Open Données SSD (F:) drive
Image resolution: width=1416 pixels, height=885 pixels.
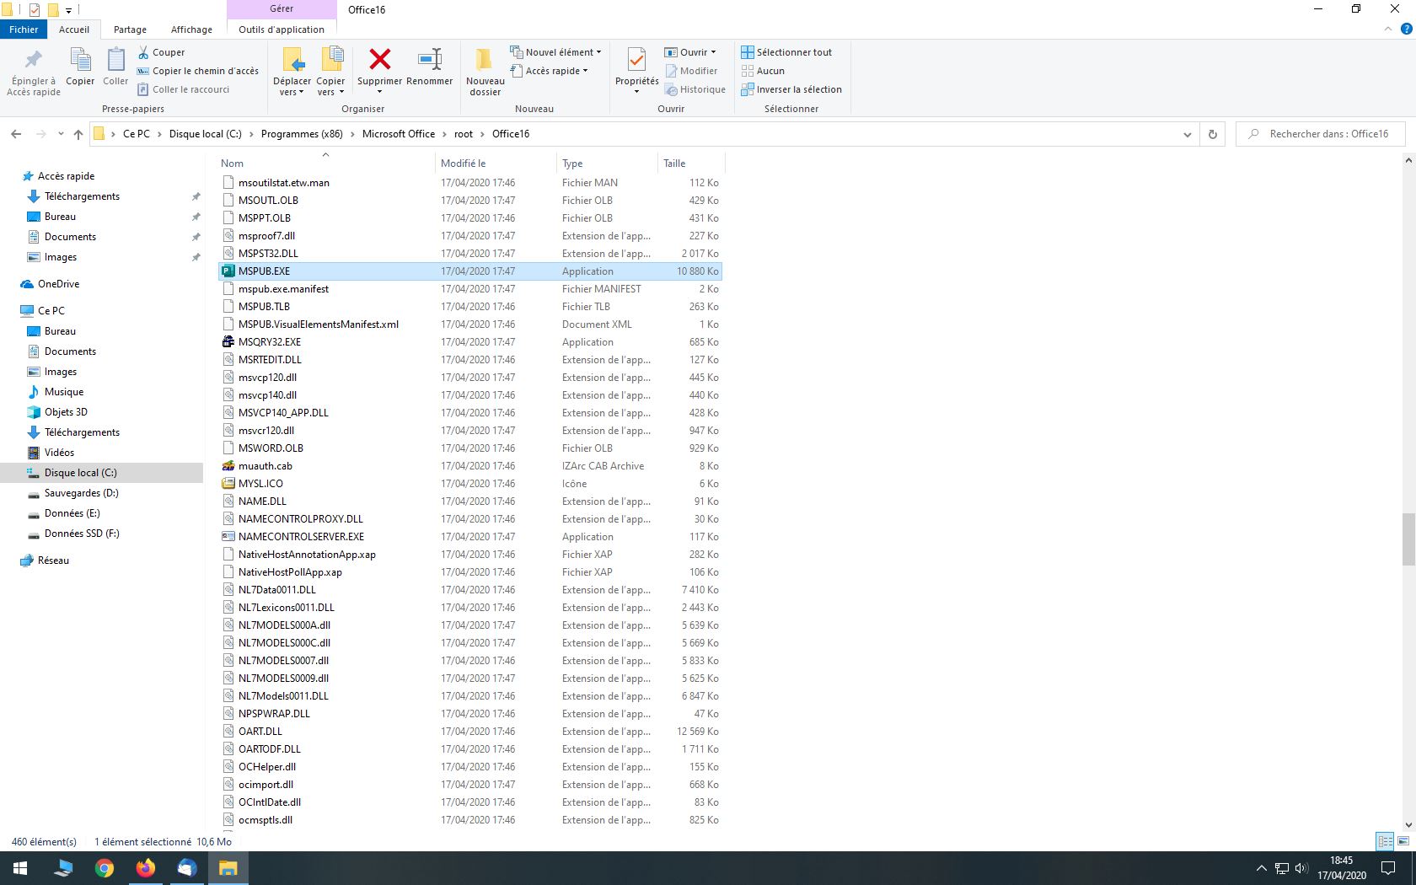pos(82,534)
